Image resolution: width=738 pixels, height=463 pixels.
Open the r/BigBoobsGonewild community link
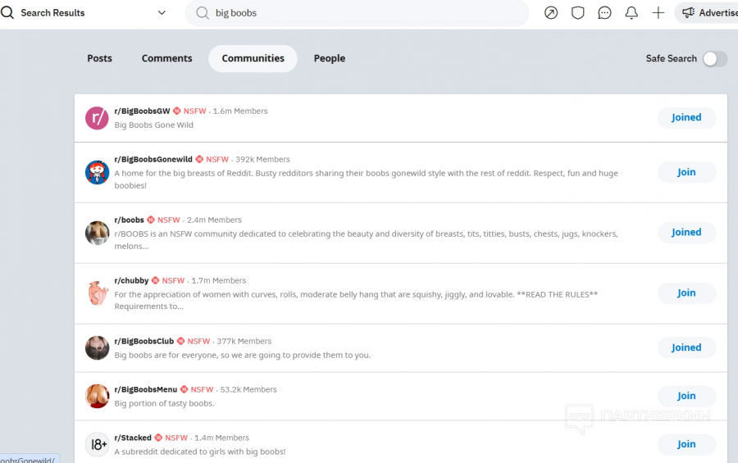click(x=153, y=160)
